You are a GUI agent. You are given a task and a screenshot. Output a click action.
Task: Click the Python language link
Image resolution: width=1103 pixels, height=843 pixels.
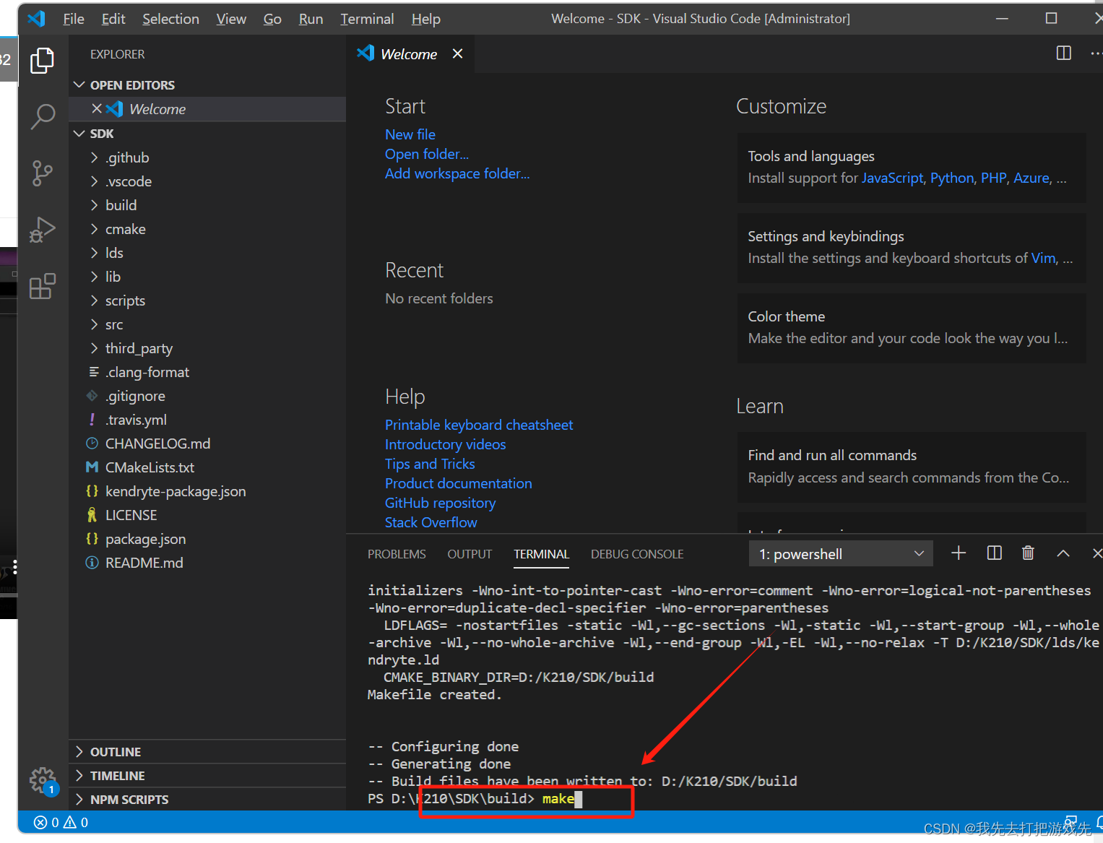click(x=952, y=178)
